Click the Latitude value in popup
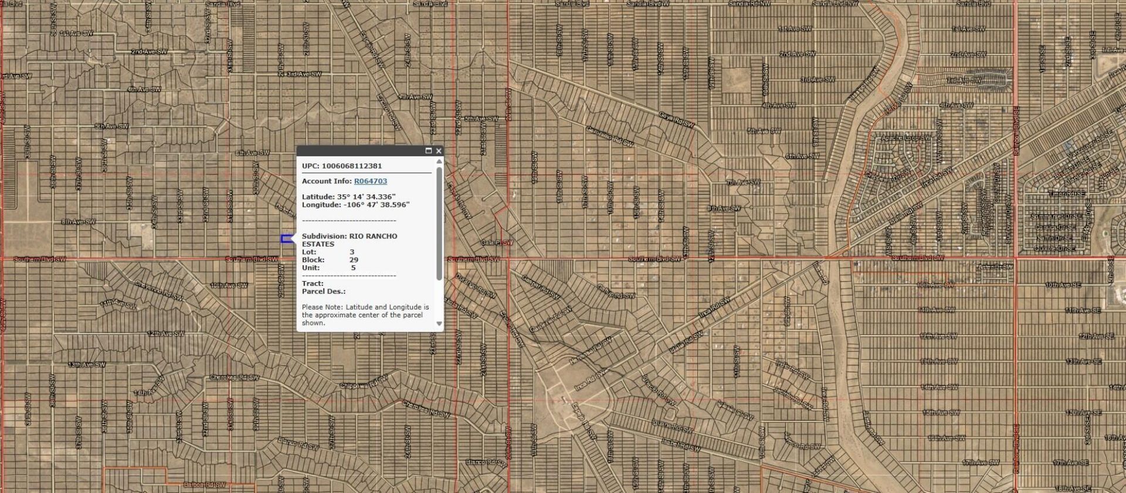 366,197
